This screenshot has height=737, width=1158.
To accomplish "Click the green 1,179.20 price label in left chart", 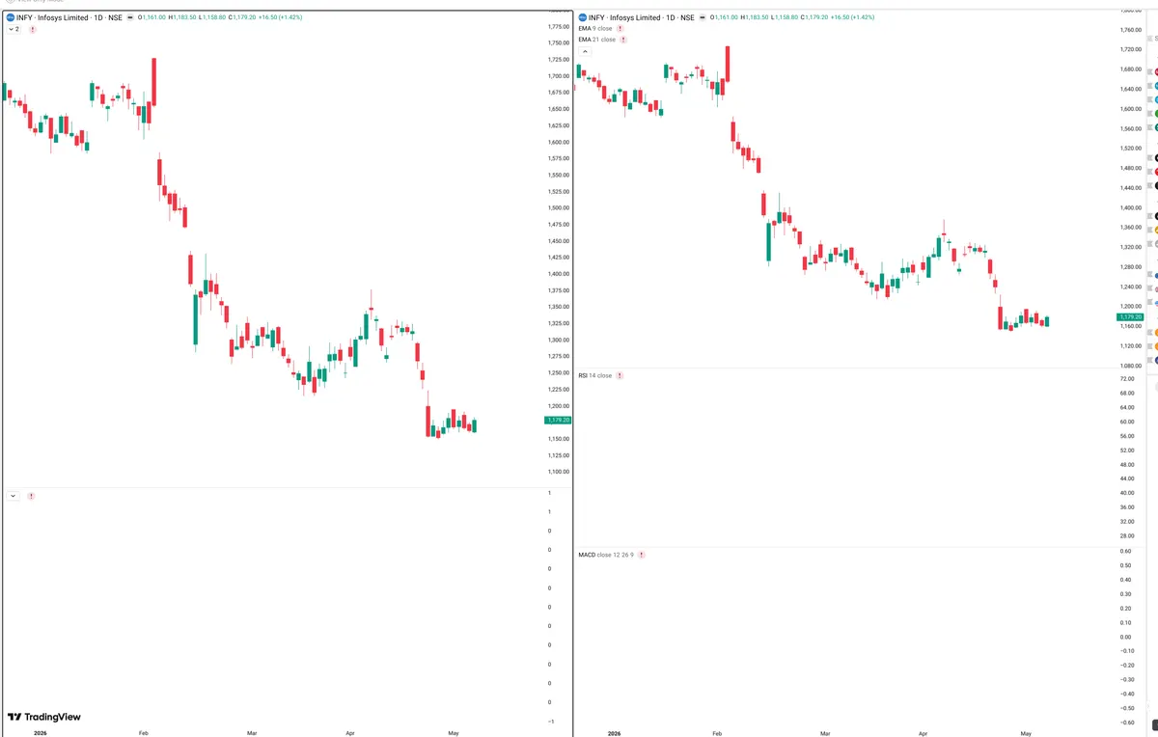I will [x=558, y=421].
